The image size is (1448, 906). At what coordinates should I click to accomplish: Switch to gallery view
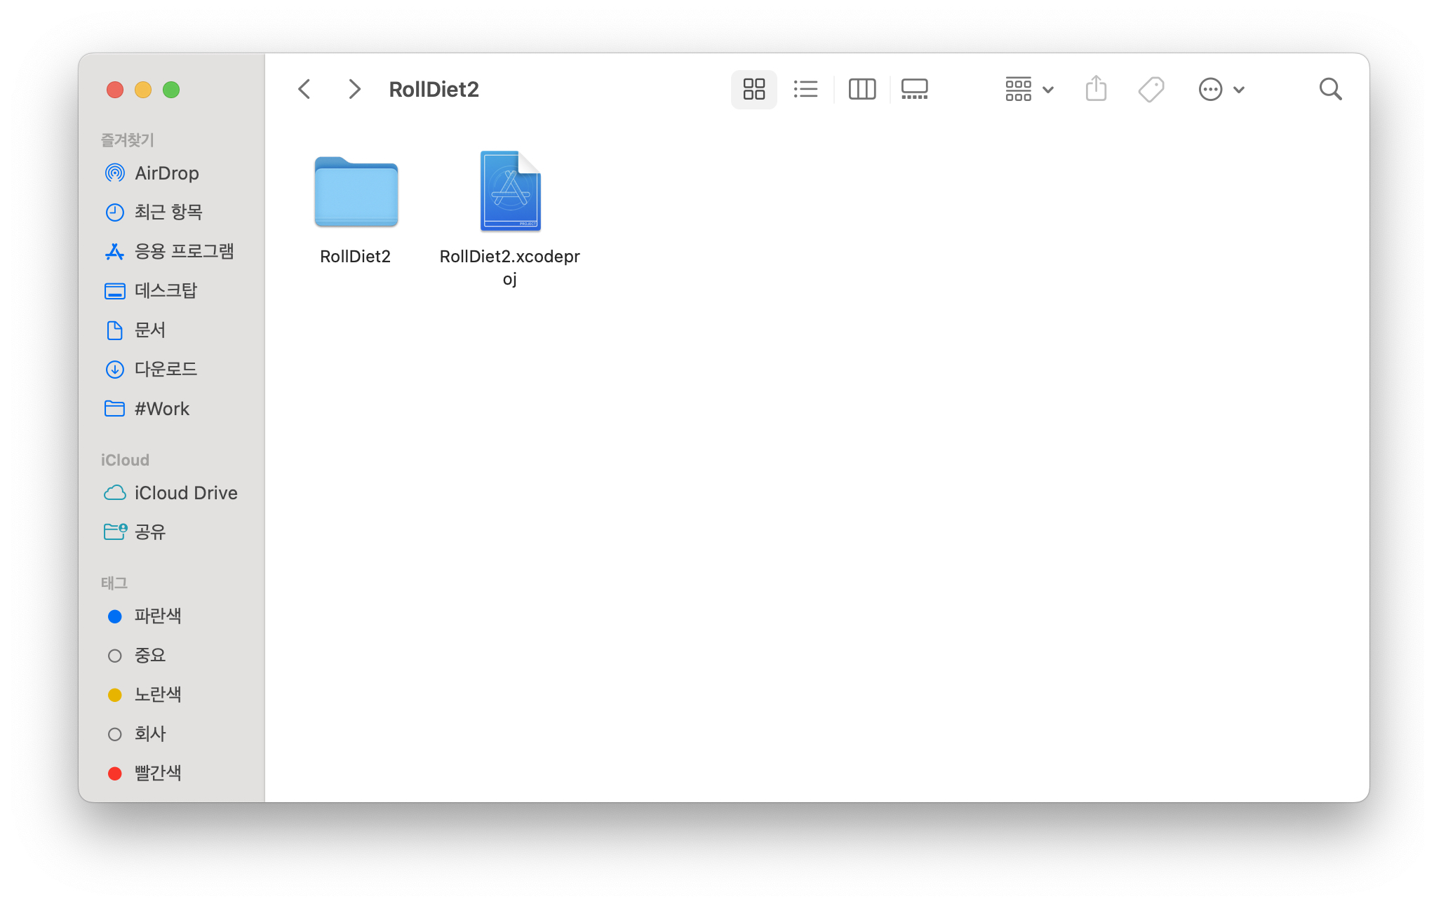coord(914,89)
